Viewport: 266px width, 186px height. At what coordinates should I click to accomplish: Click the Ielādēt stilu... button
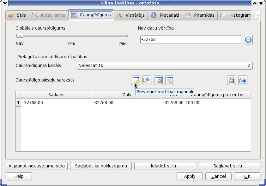tap(165, 166)
